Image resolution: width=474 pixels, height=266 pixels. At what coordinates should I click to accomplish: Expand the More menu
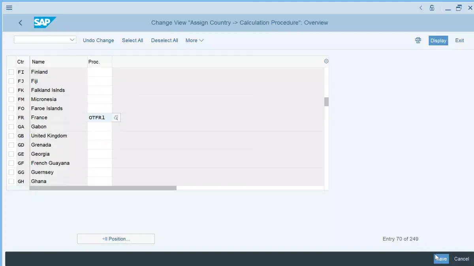pyautogui.click(x=195, y=40)
